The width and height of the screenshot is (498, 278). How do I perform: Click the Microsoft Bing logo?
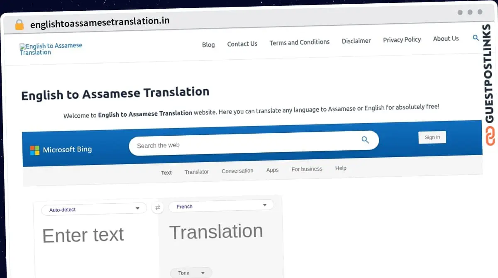[x=61, y=150]
